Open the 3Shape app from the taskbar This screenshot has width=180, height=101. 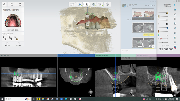tap(80, 99)
